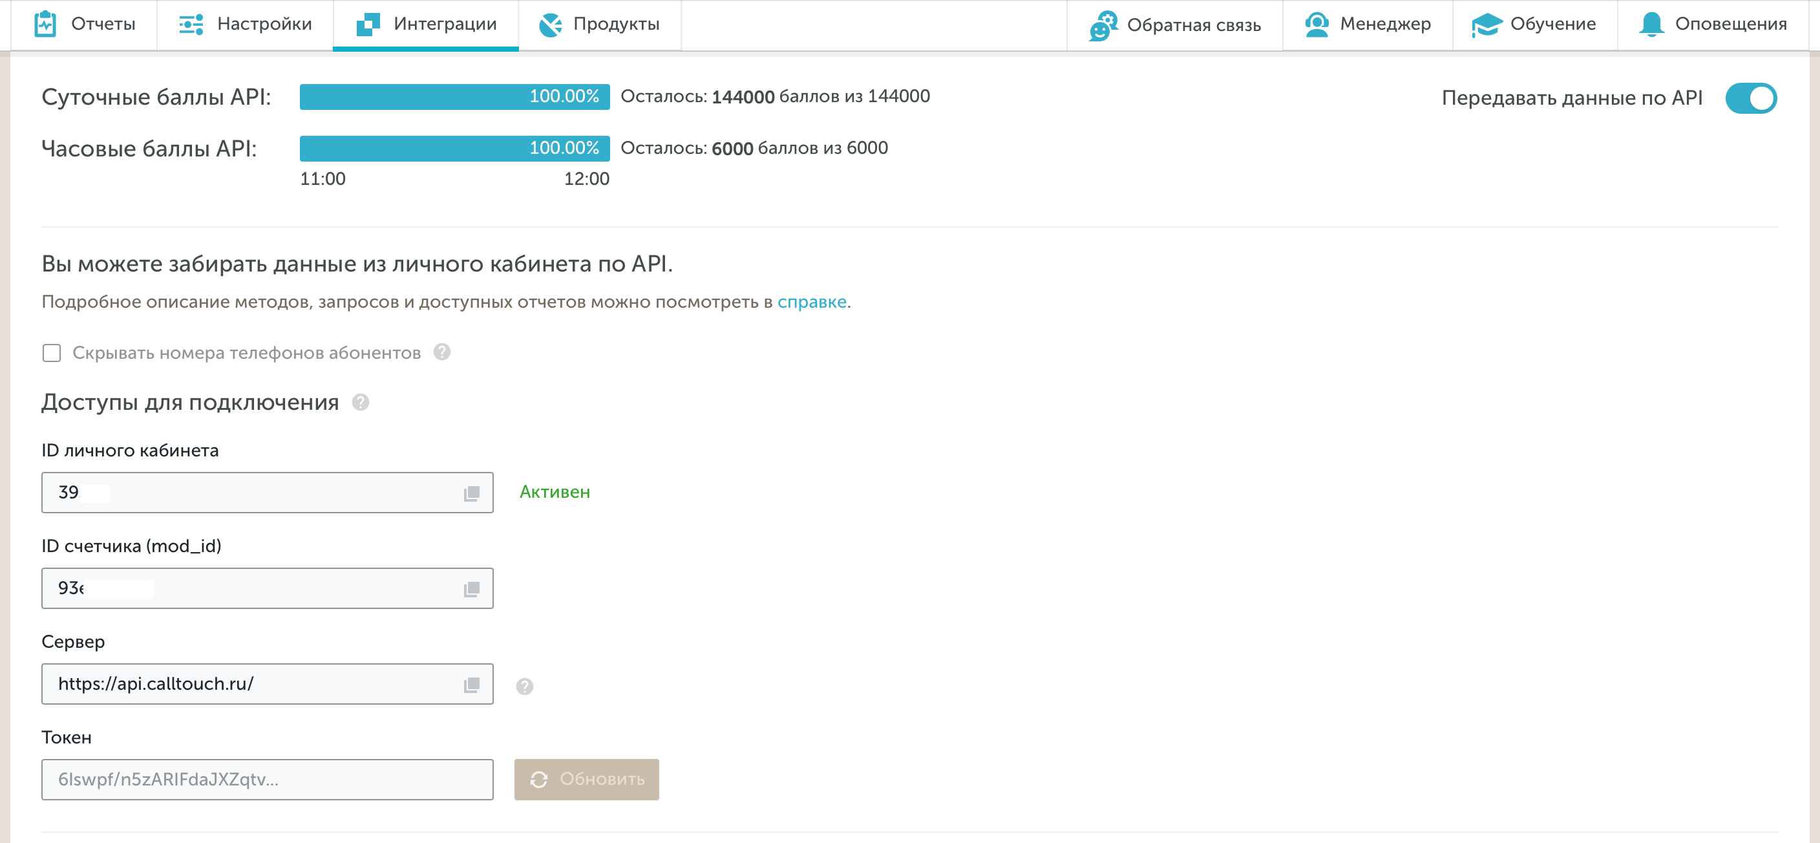Screen dimensions: 1820x843
Task: Click the 12:00 time label
Action: click(x=586, y=179)
